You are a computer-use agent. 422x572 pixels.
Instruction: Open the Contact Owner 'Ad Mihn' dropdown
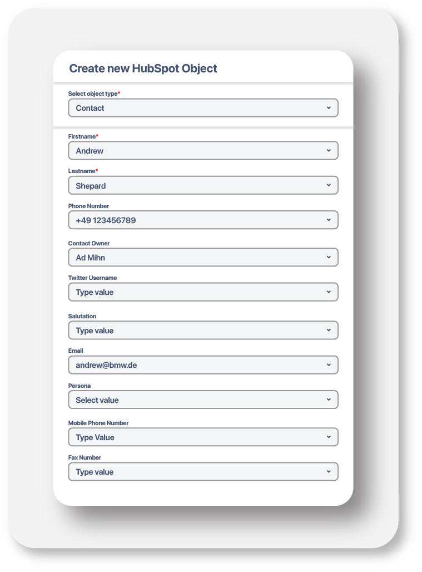click(x=203, y=258)
